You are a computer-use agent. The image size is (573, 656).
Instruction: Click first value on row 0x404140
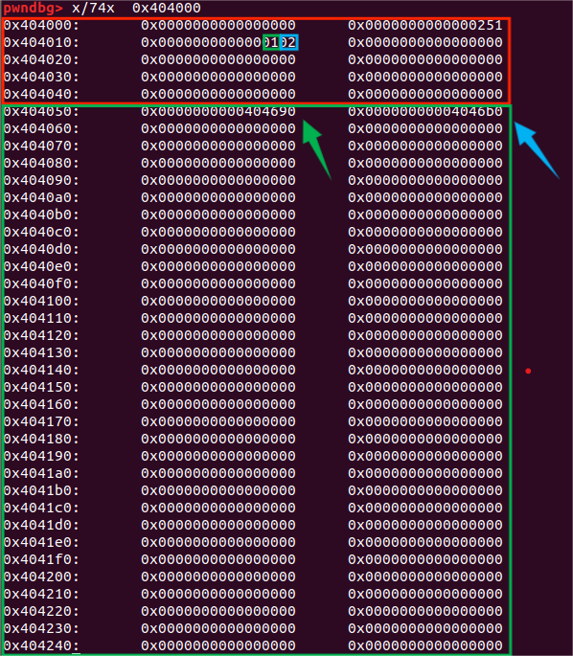218,370
